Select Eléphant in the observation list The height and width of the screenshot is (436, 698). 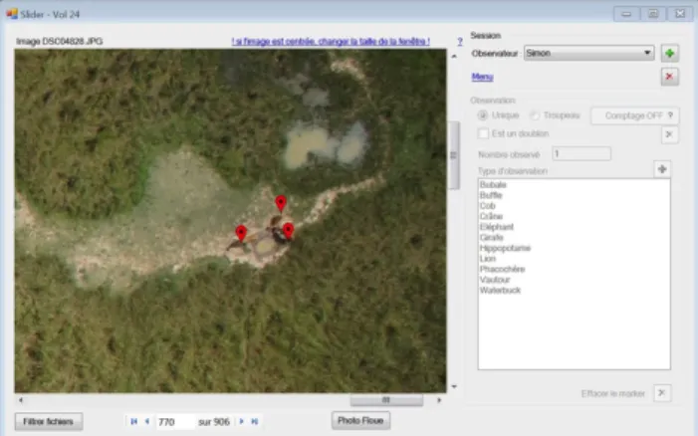click(x=497, y=227)
